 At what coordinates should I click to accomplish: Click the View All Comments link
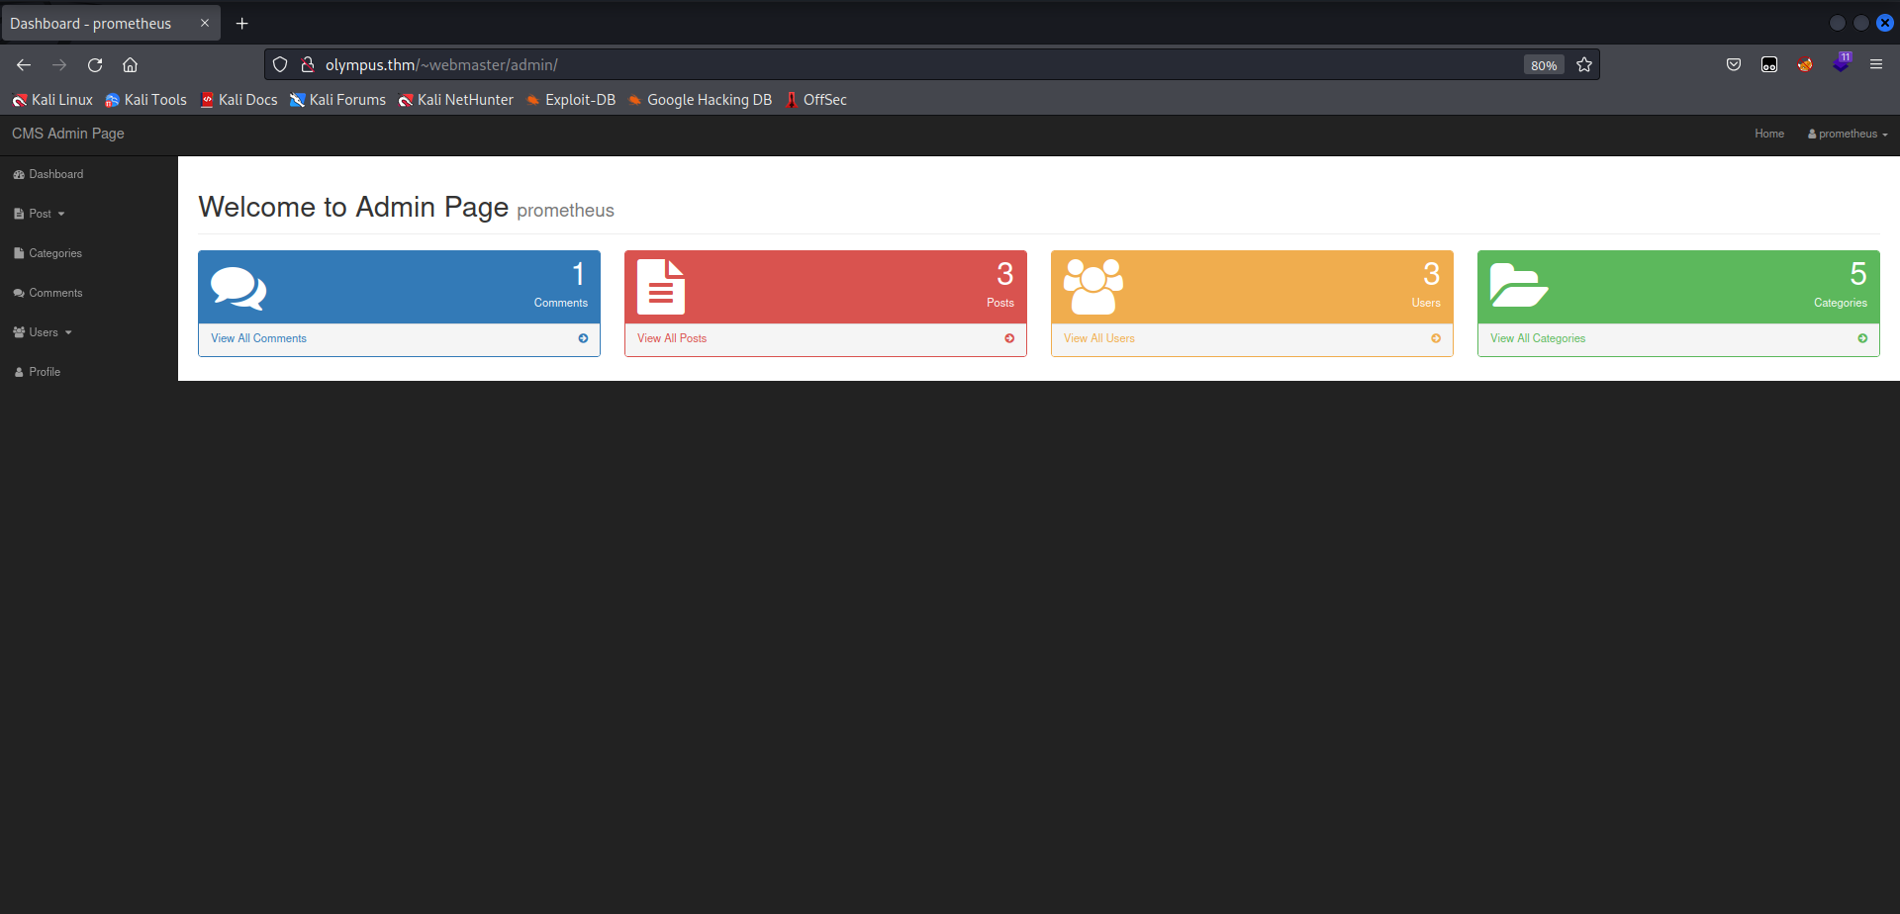pos(258,338)
